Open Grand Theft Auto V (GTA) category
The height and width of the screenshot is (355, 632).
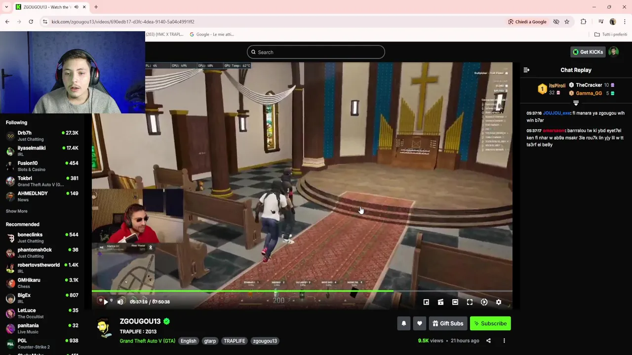147,341
